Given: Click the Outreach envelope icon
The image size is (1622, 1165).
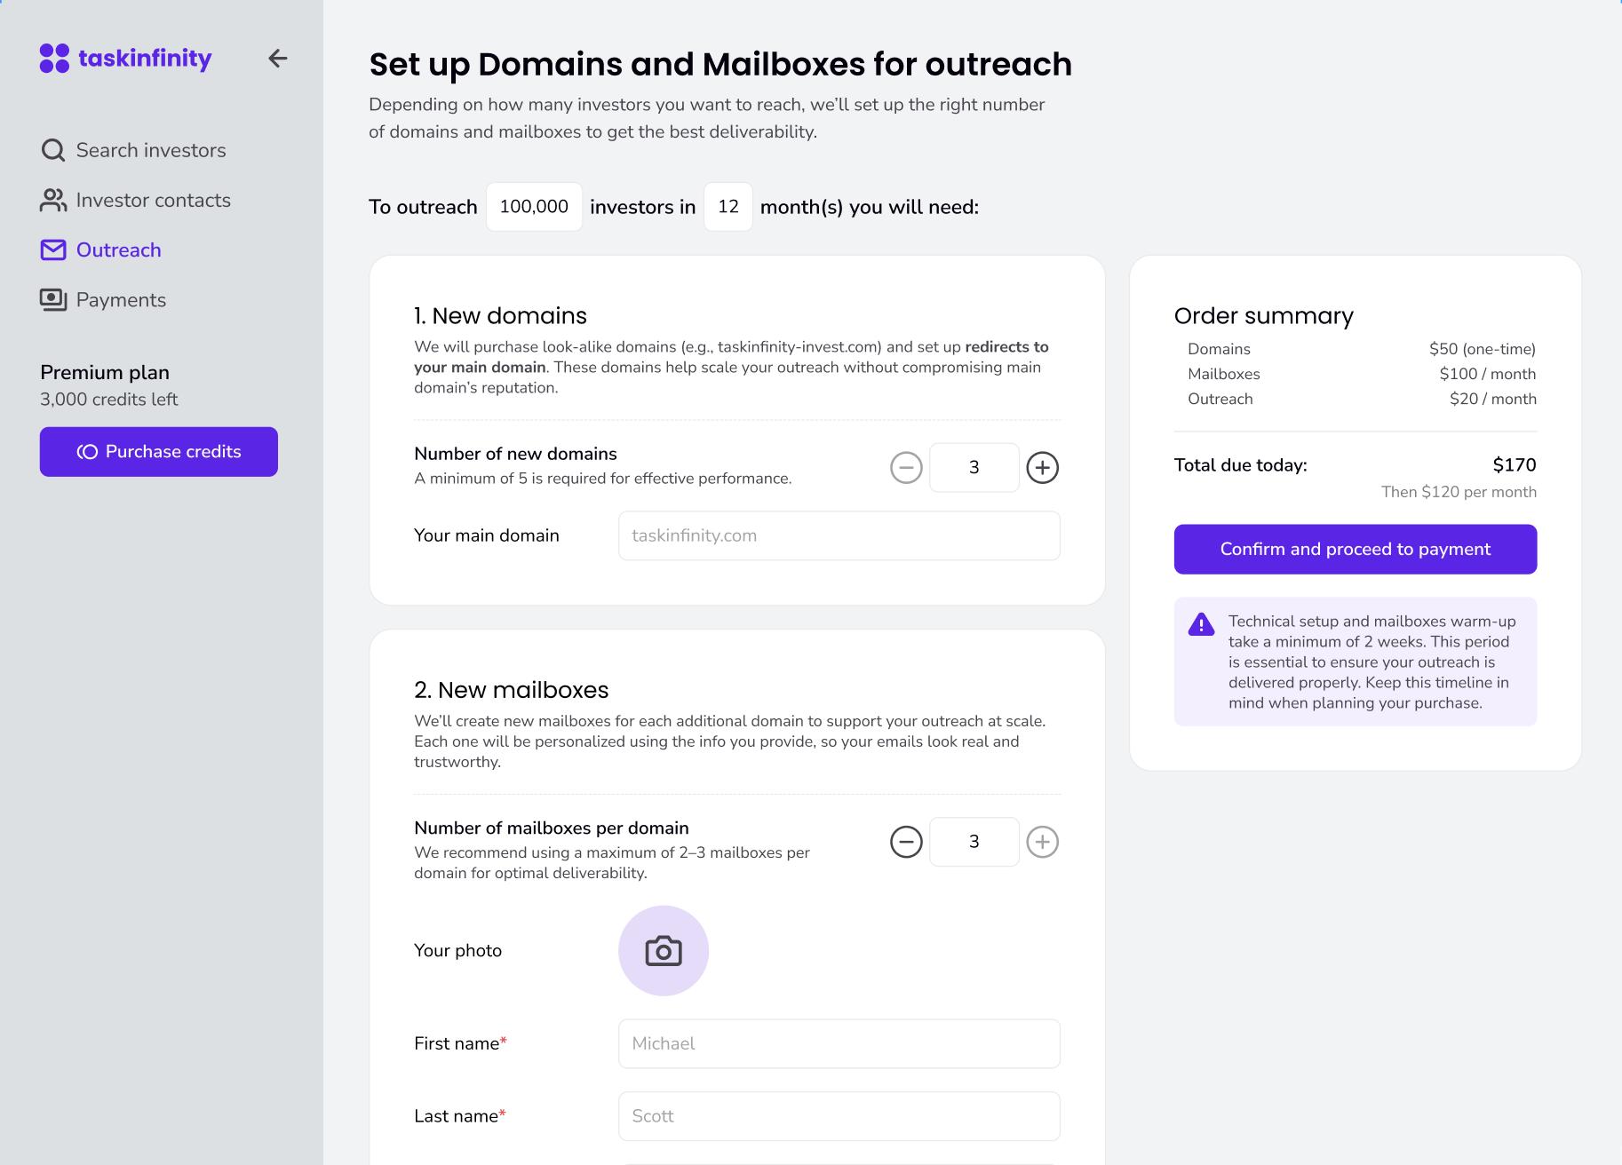Looking at the screenshot, I should 53,250.
